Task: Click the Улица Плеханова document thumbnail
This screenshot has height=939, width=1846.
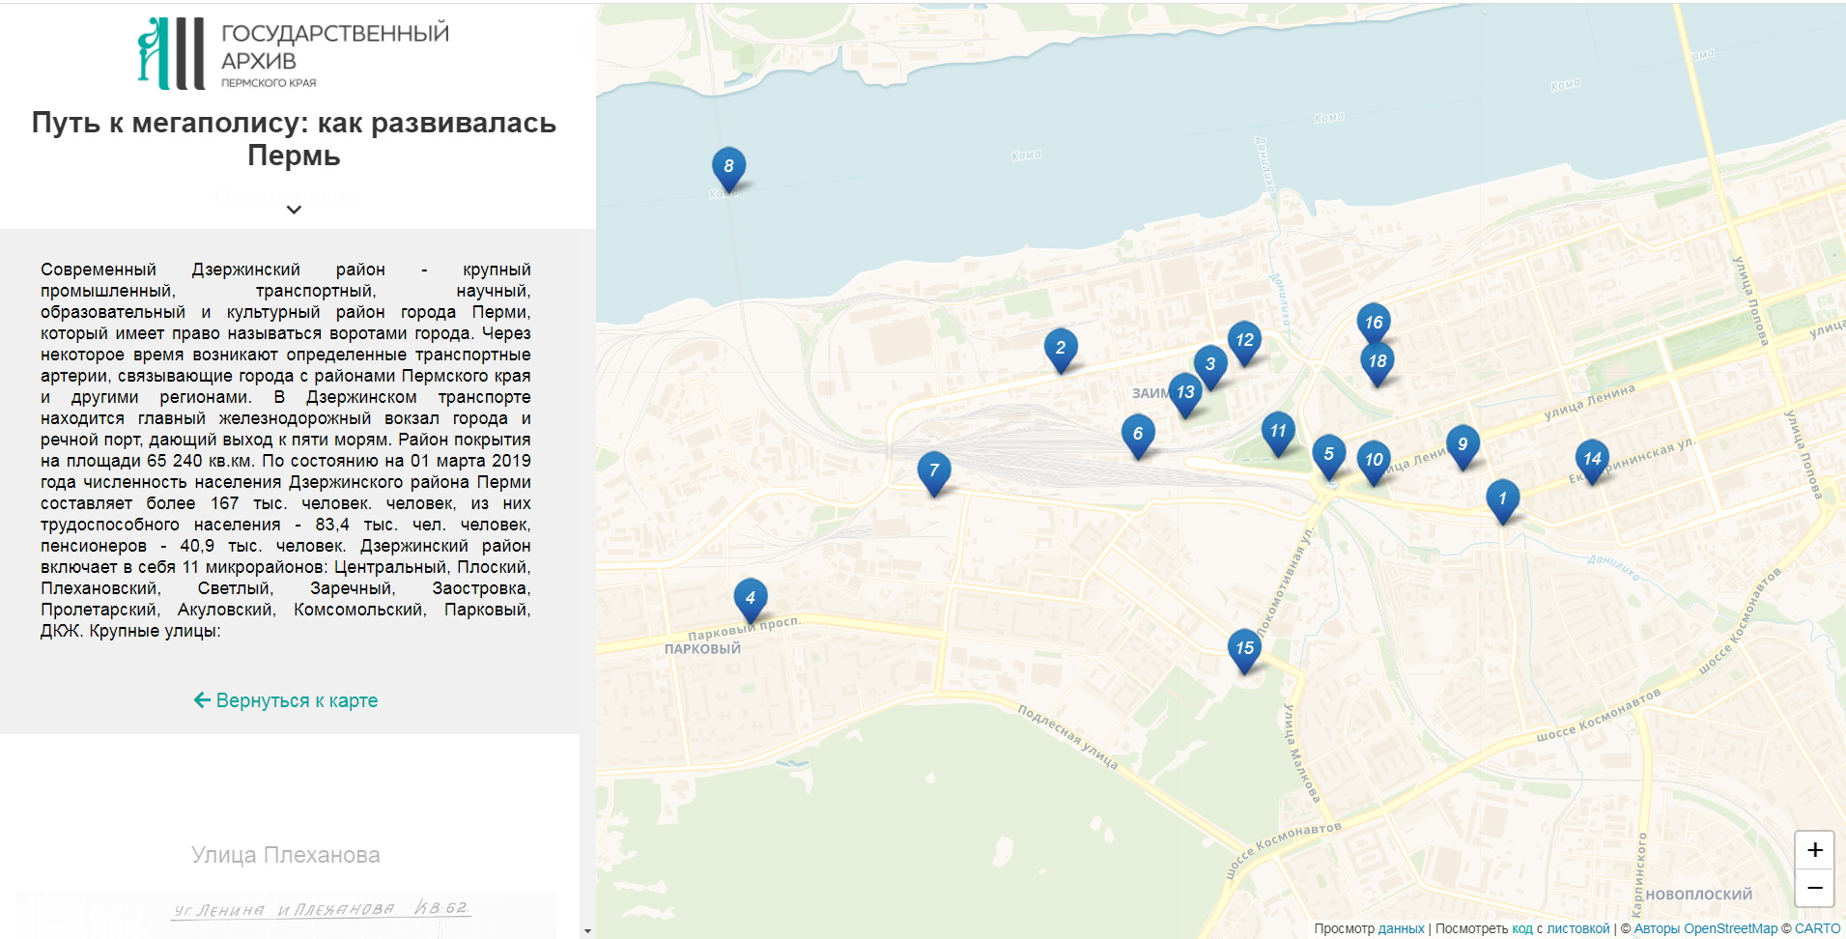Action: pyautogui.click(x=286, y=911)
